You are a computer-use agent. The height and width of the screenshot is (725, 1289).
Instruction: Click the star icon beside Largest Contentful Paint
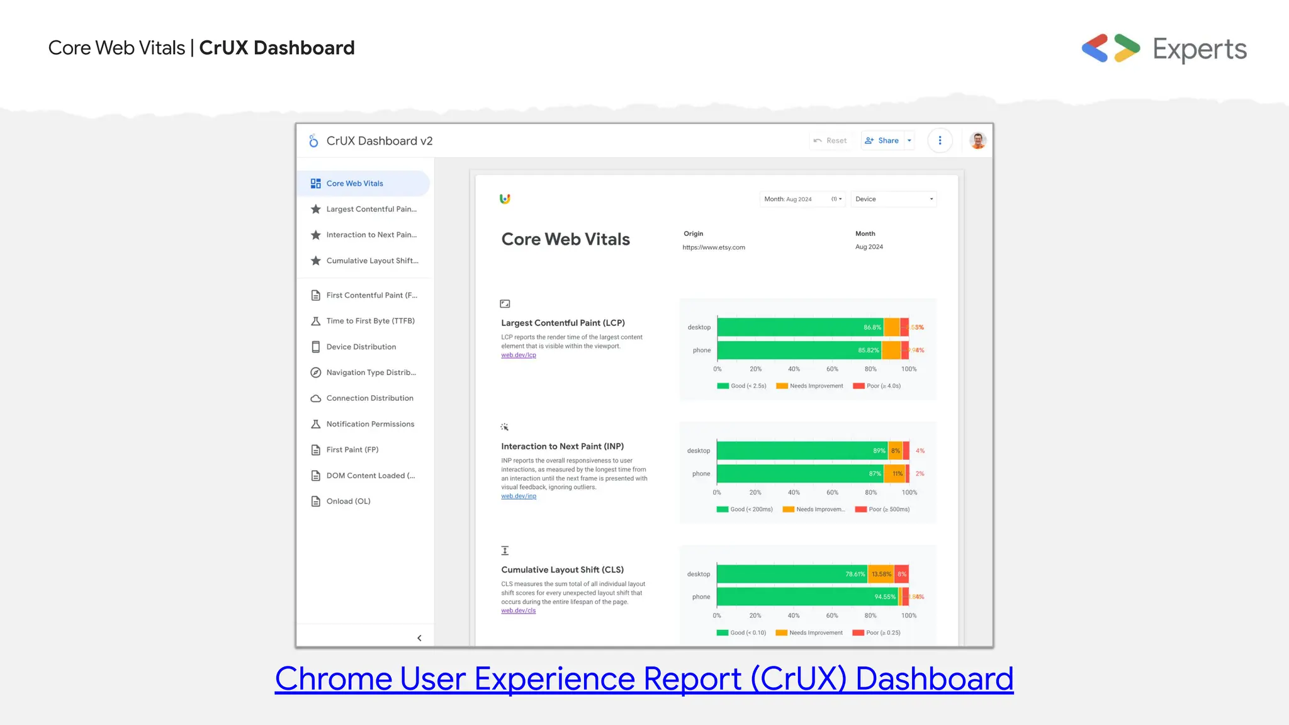[316, 209]
